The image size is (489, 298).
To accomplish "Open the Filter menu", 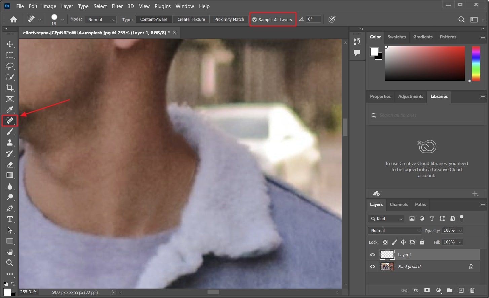I will [x=117, y=6].
